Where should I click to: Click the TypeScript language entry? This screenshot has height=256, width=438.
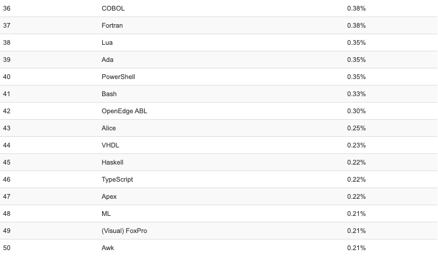tap(117, 180)
